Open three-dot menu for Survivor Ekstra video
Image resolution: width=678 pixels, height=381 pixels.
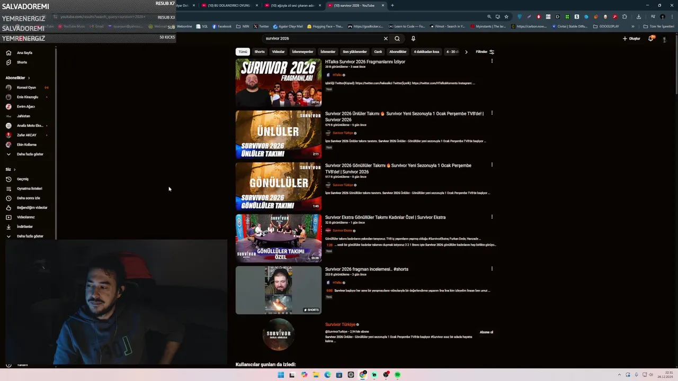[x=492, y=216]
